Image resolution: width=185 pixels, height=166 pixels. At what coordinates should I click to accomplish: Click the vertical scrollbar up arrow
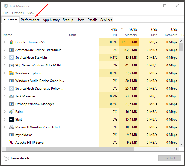point(181,41)
